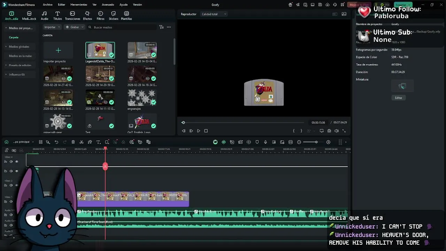The image size is (446, 251).
Task: Open the Audio library tab
Action: (44, 16)
